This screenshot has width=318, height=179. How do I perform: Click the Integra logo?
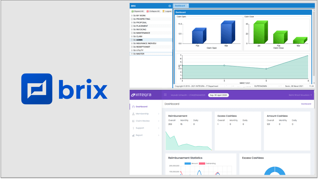[142, 95]
